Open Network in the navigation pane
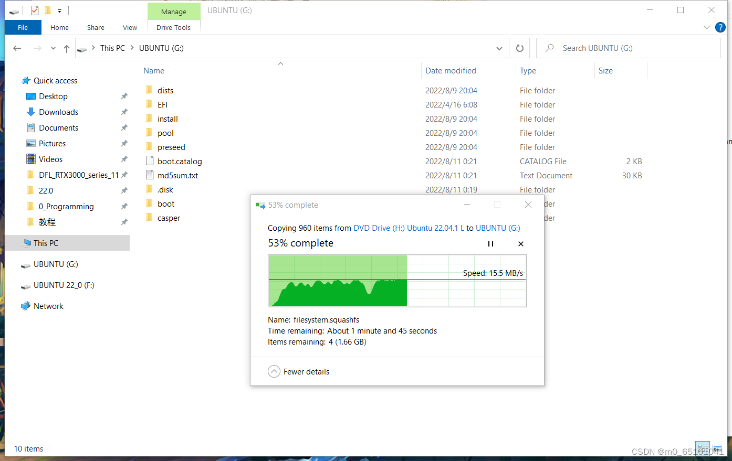The height and width of the screenshot is (461, 732). (x=48, y=306)
